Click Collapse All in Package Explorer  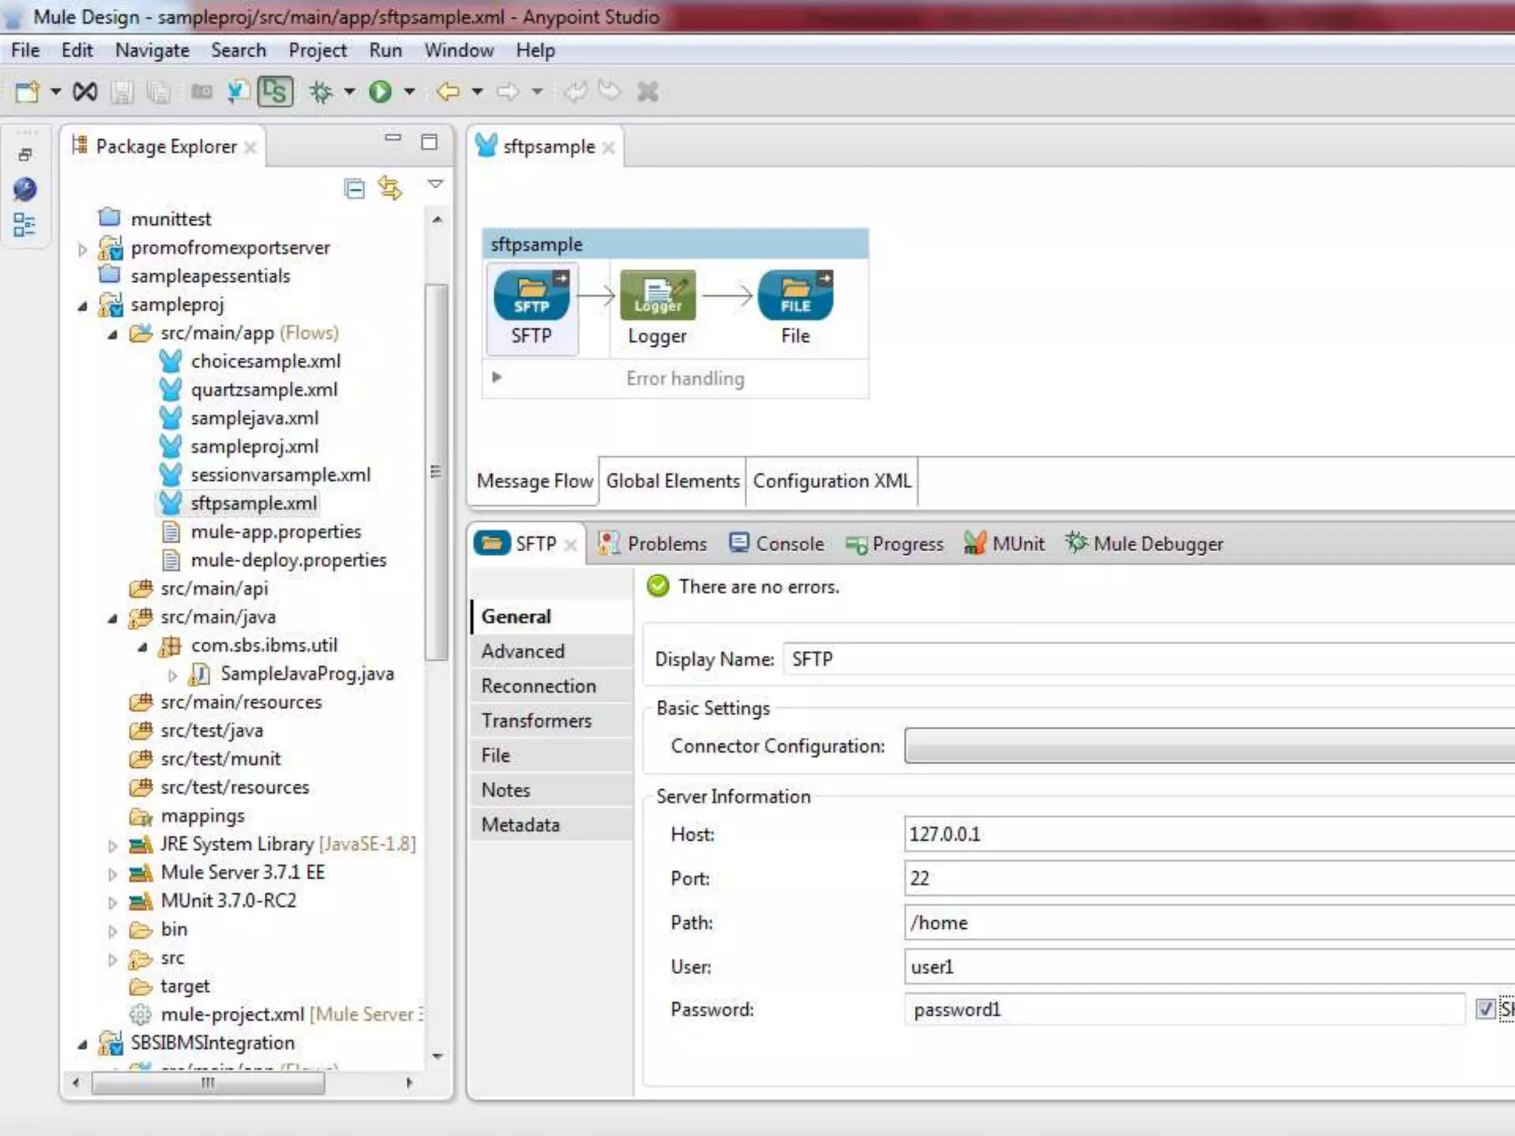[354, 189]
